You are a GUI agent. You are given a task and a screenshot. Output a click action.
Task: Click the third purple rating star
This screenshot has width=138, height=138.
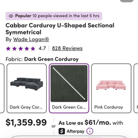pos(20,48)
